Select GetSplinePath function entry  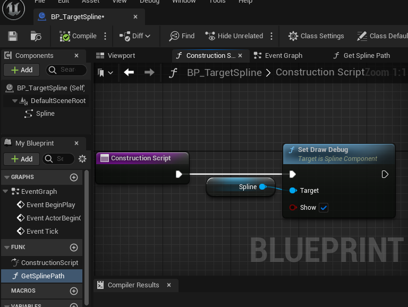tap(42, 276)
